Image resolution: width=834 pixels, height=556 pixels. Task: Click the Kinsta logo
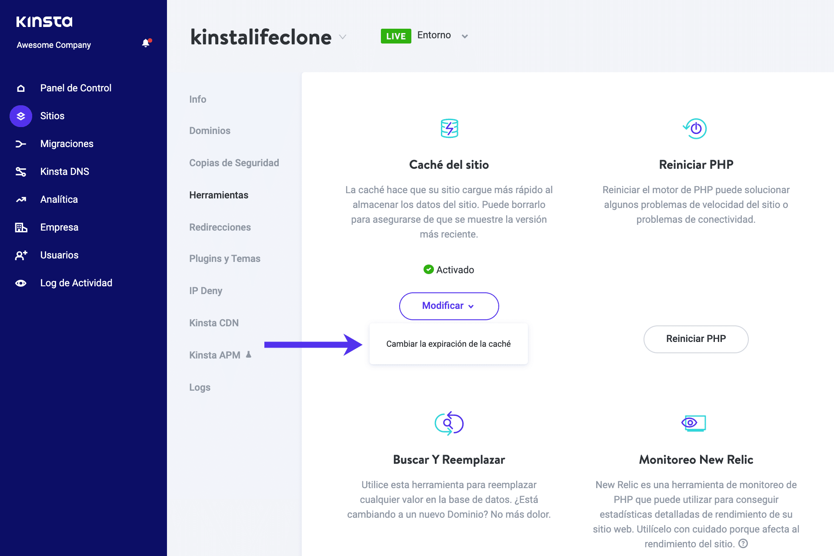point(44,21)
